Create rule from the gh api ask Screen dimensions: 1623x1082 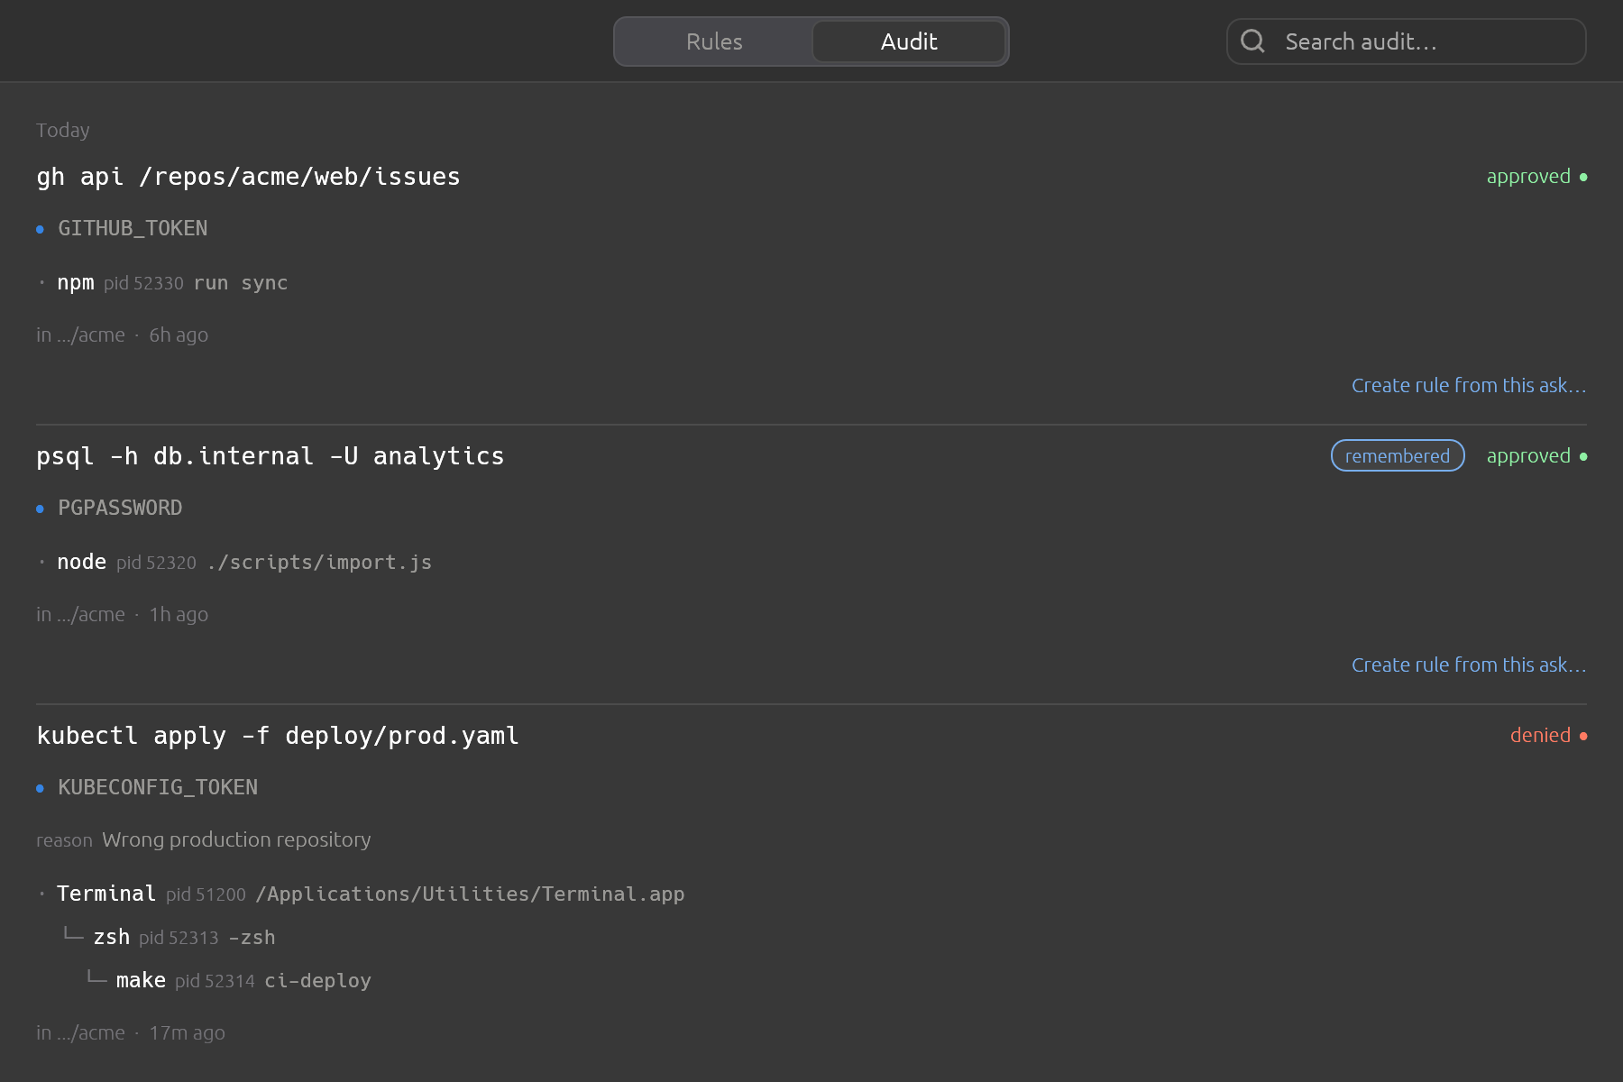click(1469, 385)
